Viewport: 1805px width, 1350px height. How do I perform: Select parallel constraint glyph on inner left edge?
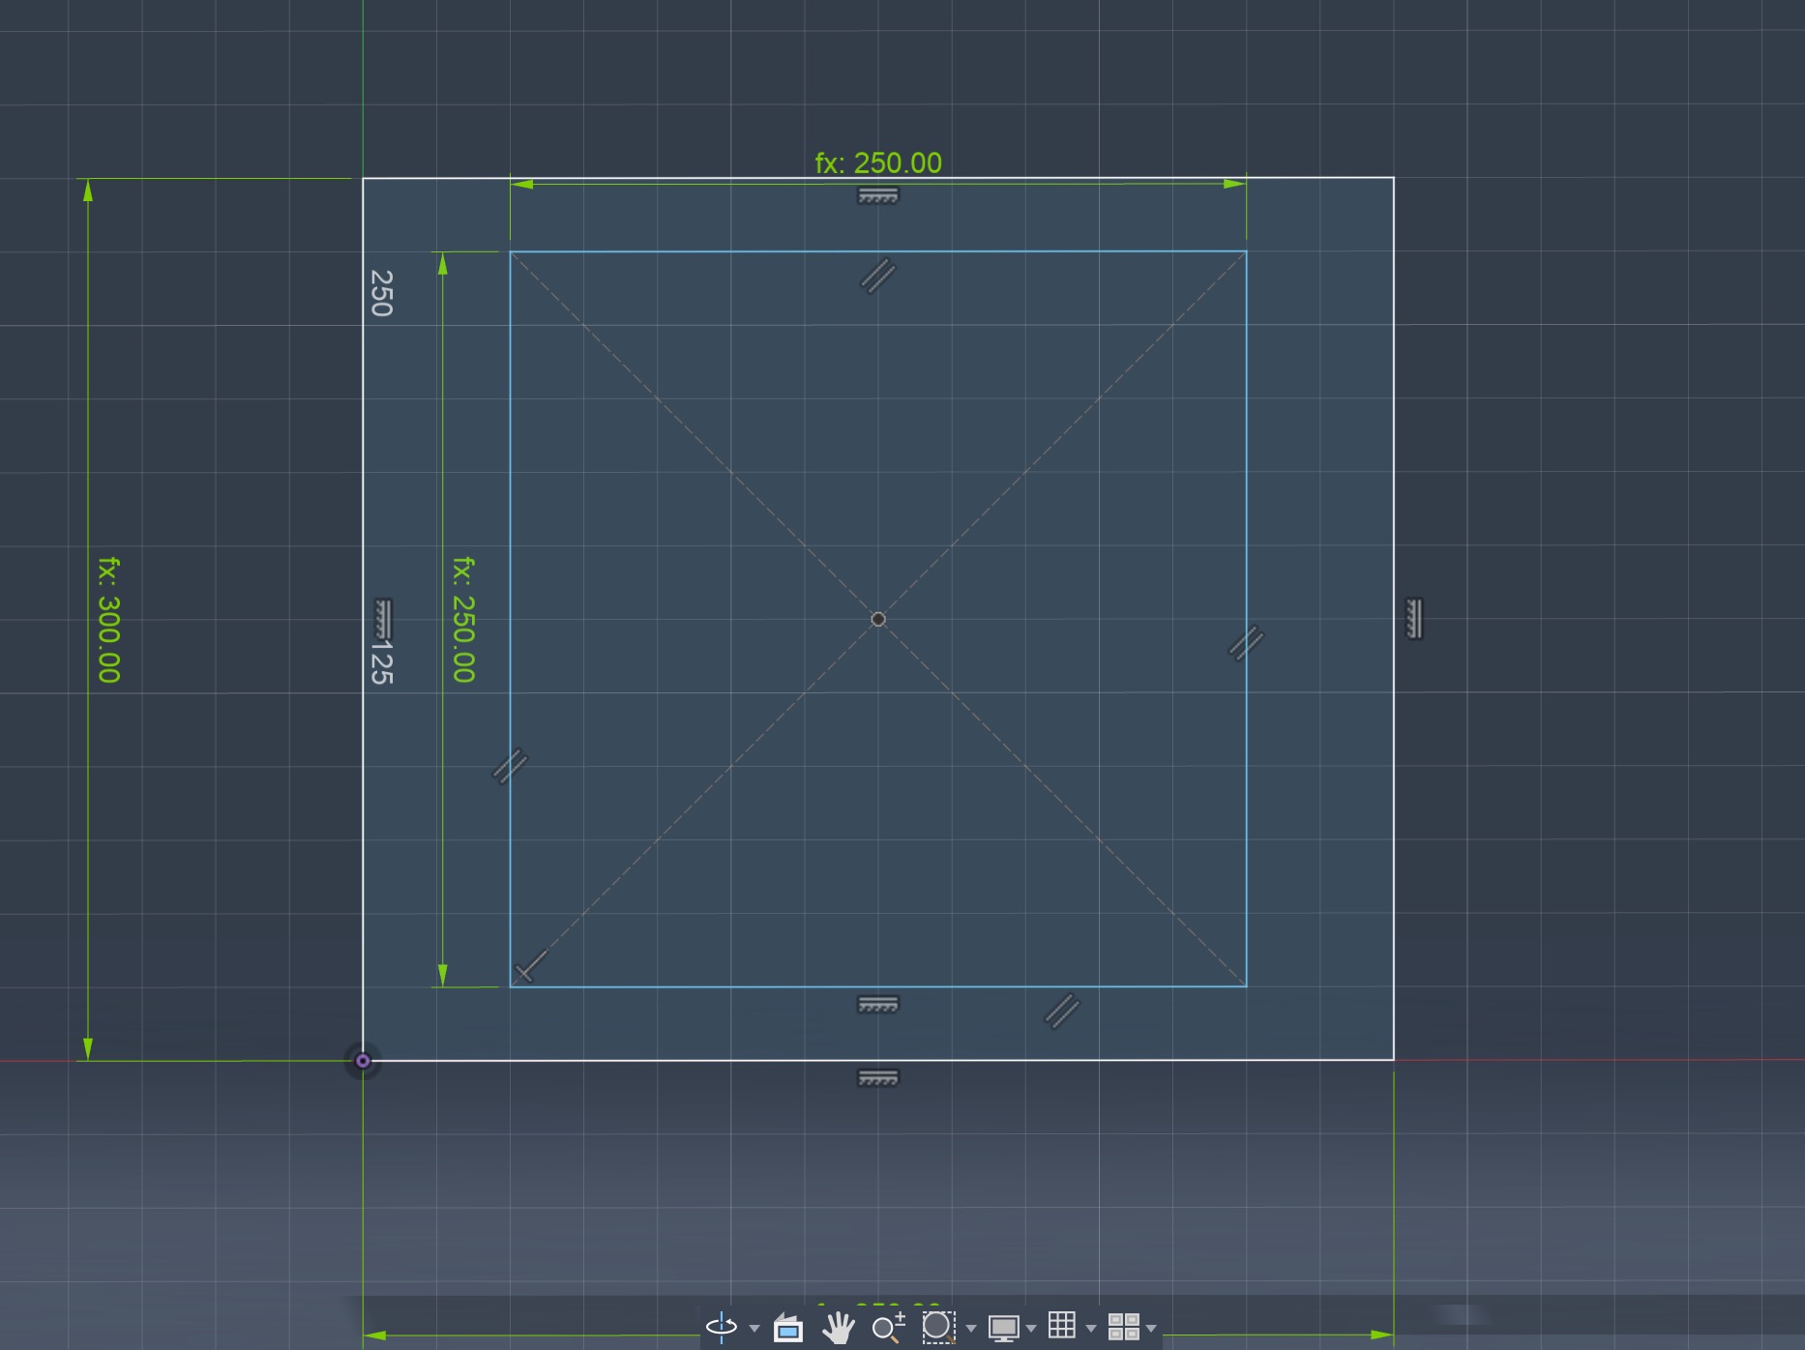[510, 766]
